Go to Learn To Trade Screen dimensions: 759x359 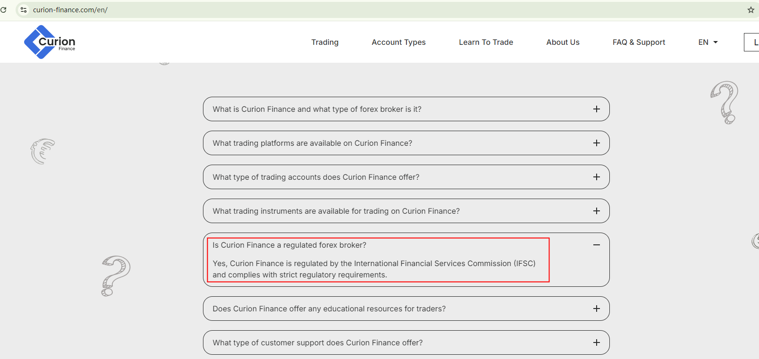[x=486, y=42]
